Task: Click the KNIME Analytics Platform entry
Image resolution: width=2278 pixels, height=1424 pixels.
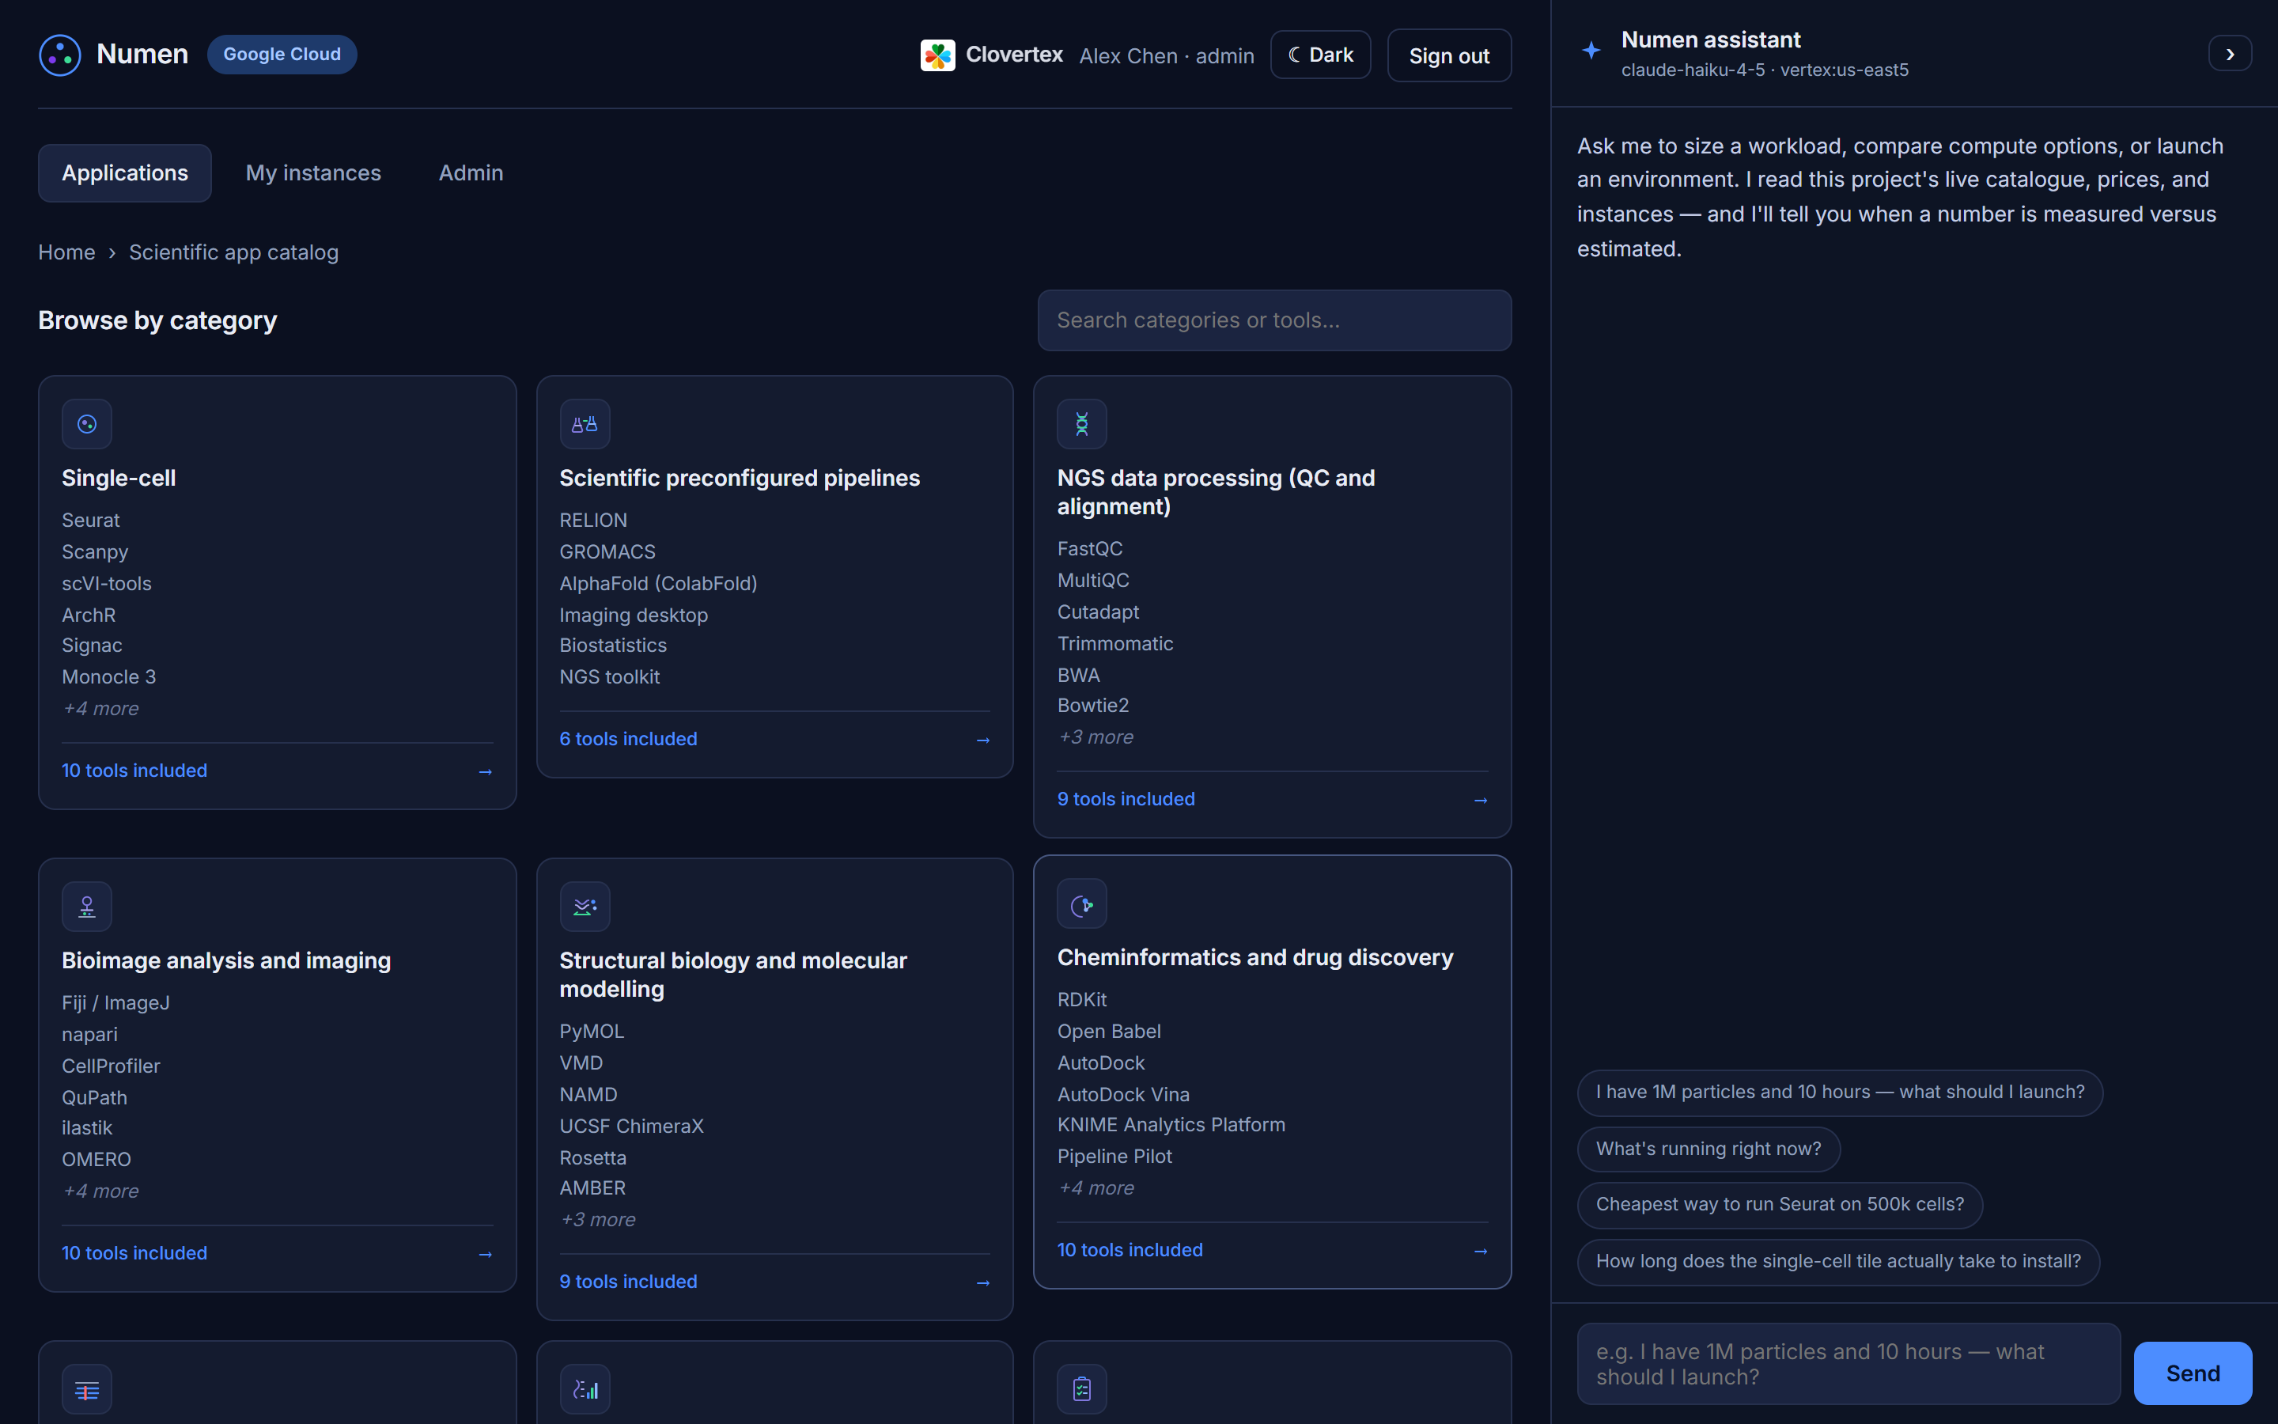Action: (x=1171, y=1126)
